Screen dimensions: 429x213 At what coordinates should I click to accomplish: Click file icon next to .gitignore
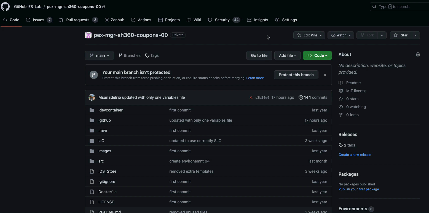92,182
